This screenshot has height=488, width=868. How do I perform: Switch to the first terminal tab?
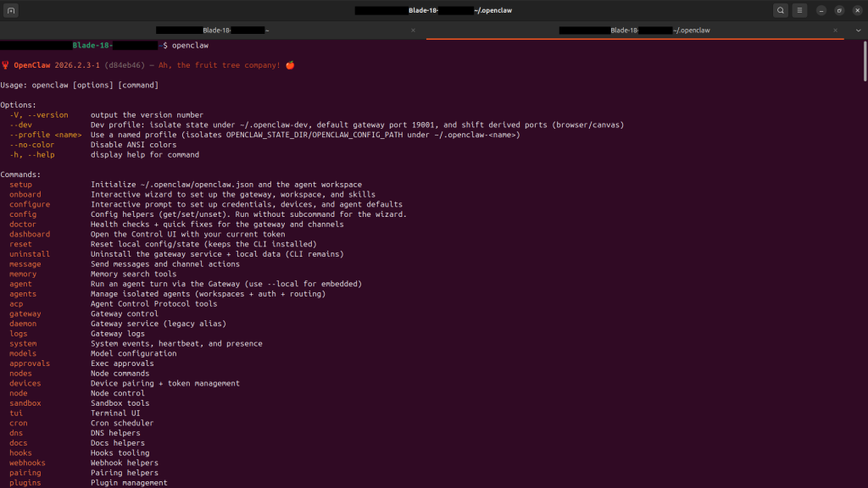tap(212, 30)
